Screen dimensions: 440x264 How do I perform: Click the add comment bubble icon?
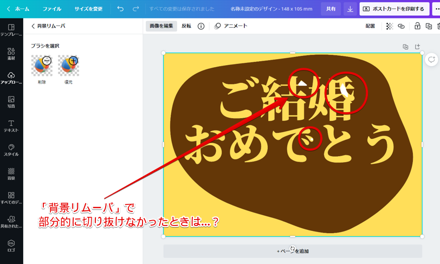[431, 60]
